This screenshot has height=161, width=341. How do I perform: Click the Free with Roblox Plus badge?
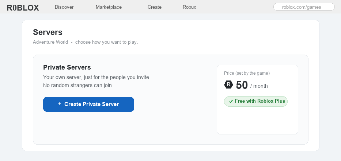[256, 101]
